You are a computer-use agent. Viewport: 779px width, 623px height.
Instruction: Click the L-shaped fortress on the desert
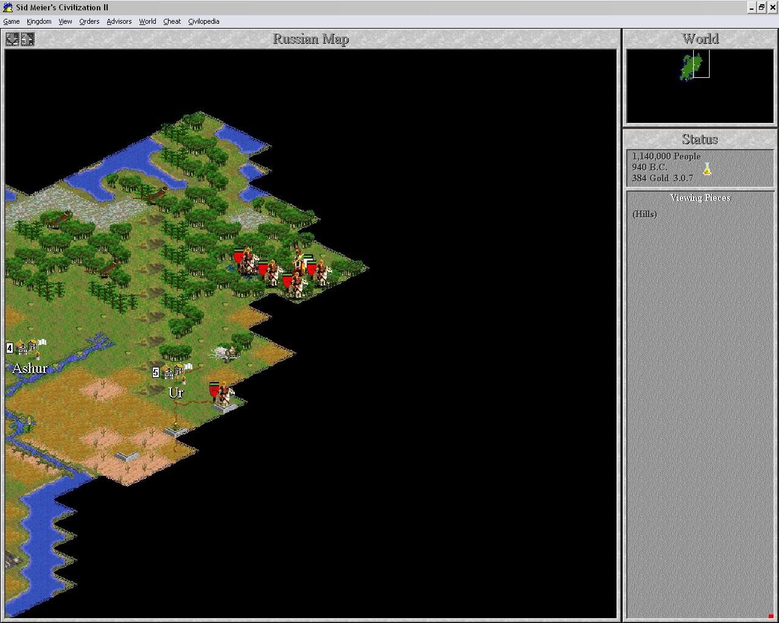pos(127,455)
